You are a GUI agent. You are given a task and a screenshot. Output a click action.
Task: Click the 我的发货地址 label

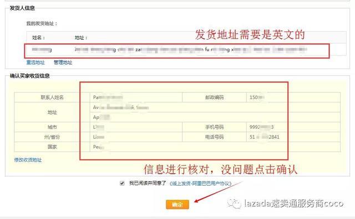[42, 23]
